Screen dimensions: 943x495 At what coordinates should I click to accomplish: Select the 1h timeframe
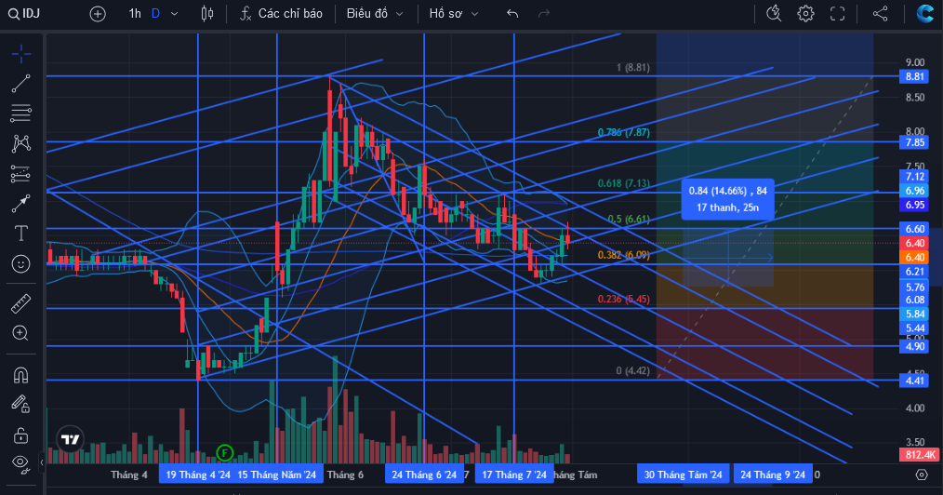pyautogui.click(x=135, y=13)
